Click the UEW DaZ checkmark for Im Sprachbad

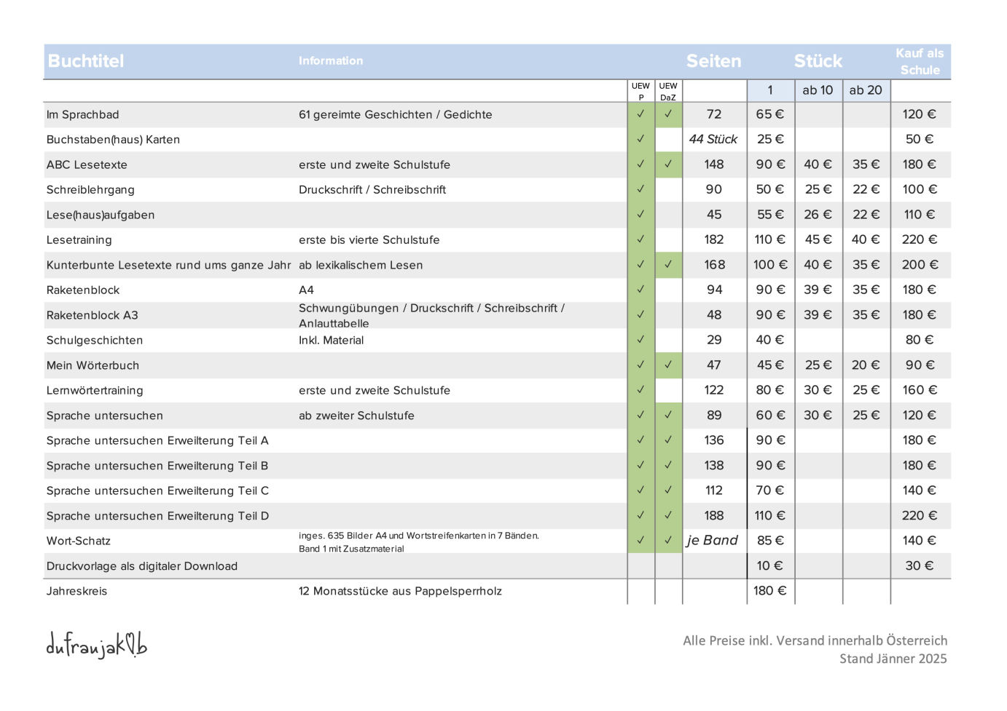point(668,114)
